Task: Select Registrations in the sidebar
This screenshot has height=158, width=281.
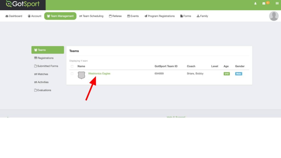Action: (x=45, y=58)
